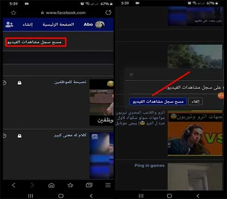Tap Android back button on right screen
The height and width of the screenshot is (199, 227).
click(x=198, y=196)
